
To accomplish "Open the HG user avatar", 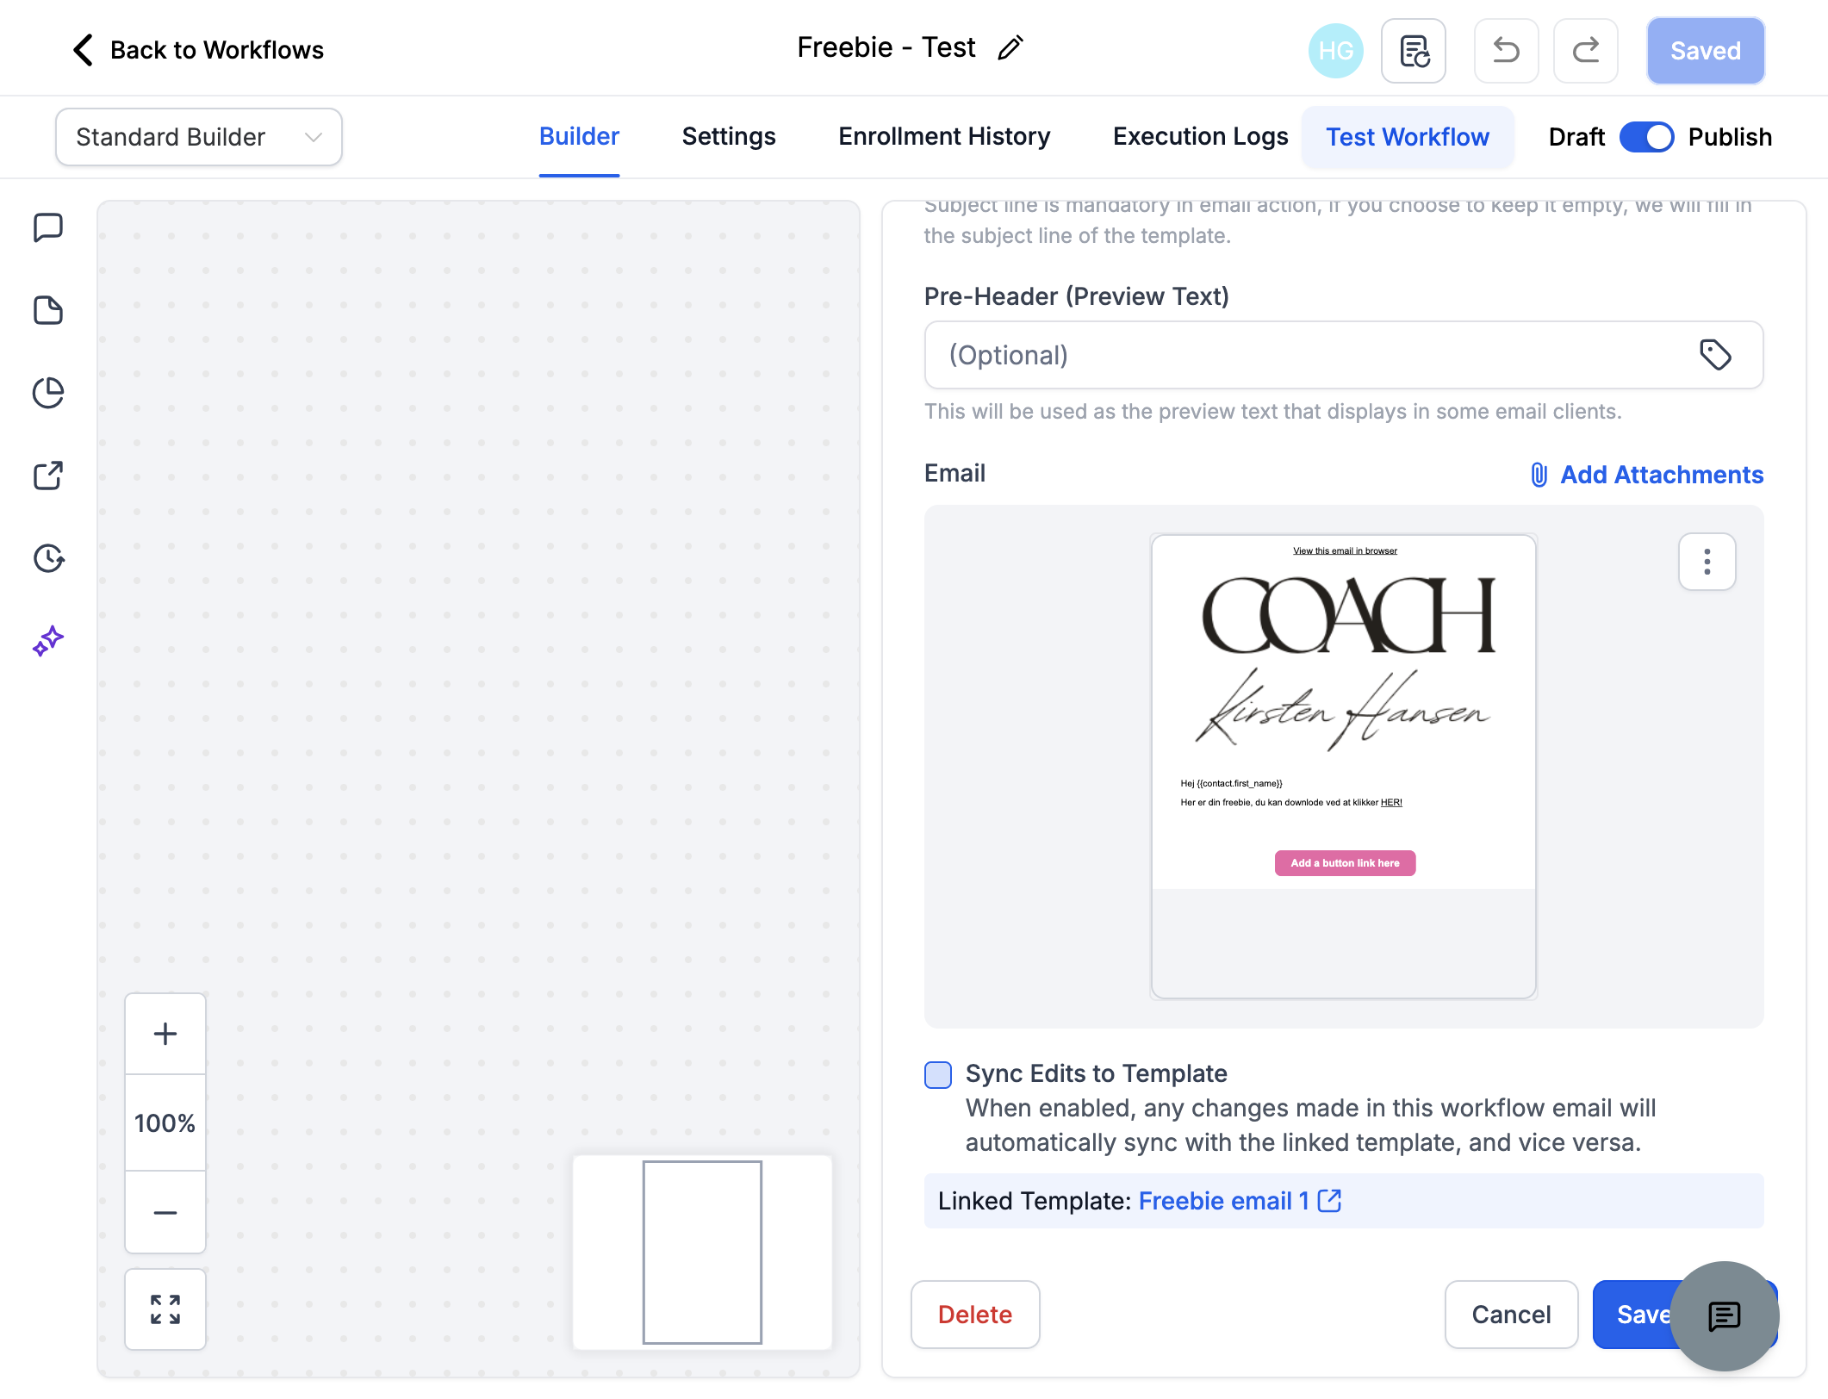I will point(1335,51).
